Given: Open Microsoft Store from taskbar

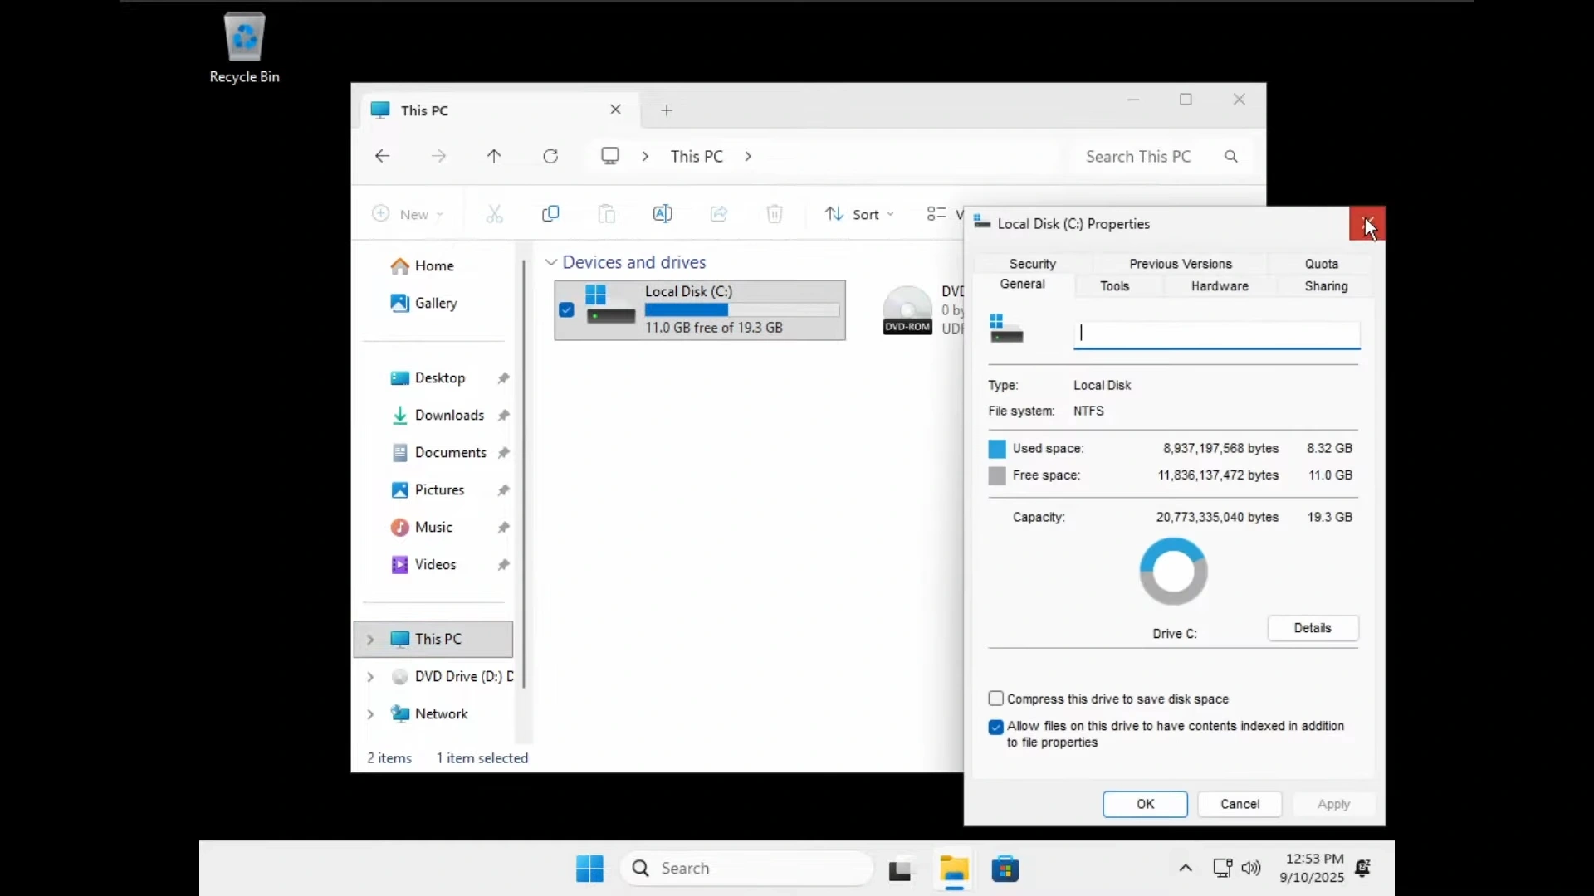Looking at the screenshot, I should coord(1005,869).
